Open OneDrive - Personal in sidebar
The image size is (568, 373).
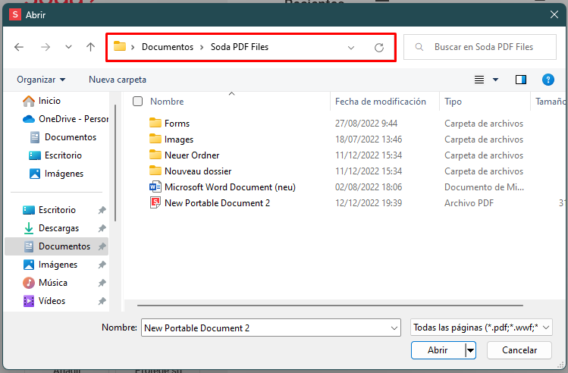pos(65,119)
